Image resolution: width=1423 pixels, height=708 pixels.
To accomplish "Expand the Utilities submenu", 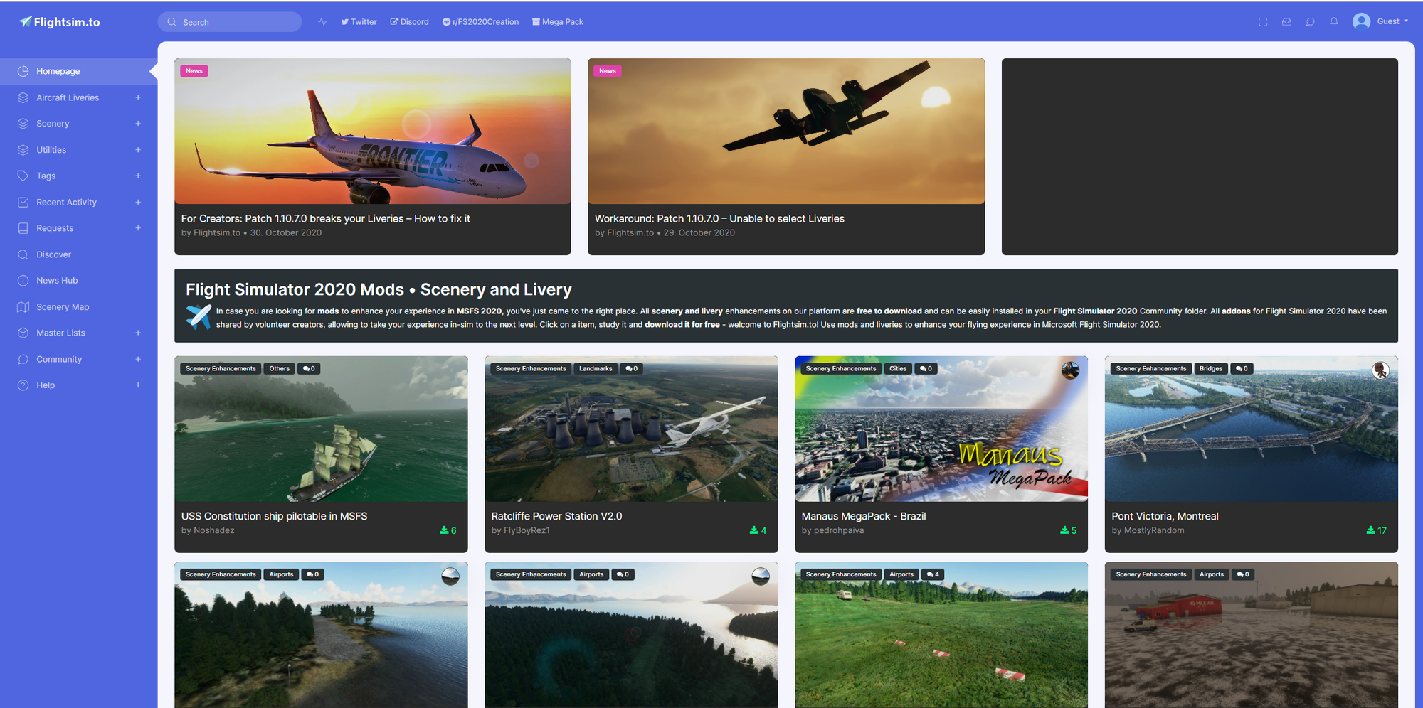I will (x=138, y=150).
